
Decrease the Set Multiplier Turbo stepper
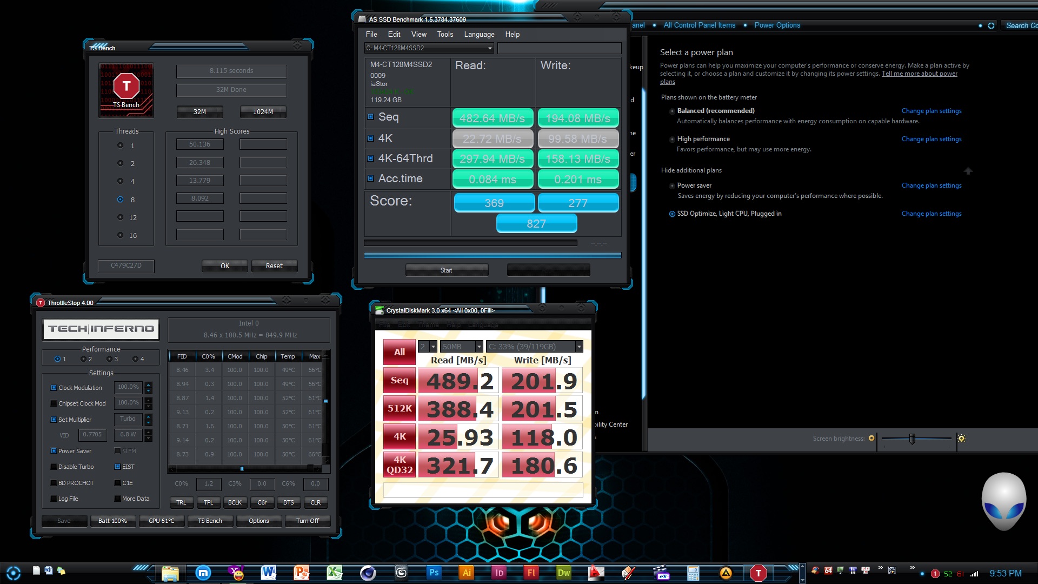click(x=149, y=423)
